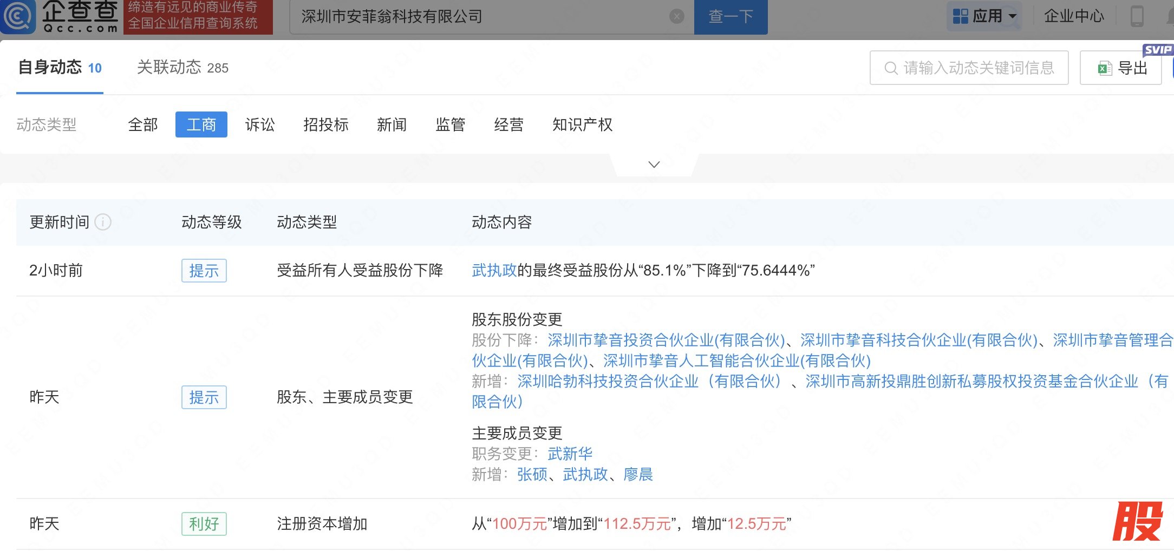Select the 诉讼 filter option
This screenshot has width=1174, height=551.
pos(260,125)
